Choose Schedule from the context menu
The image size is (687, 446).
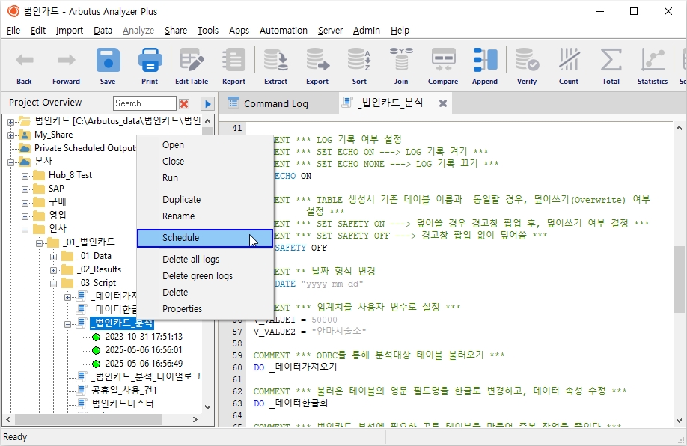[x=204, y=238]
